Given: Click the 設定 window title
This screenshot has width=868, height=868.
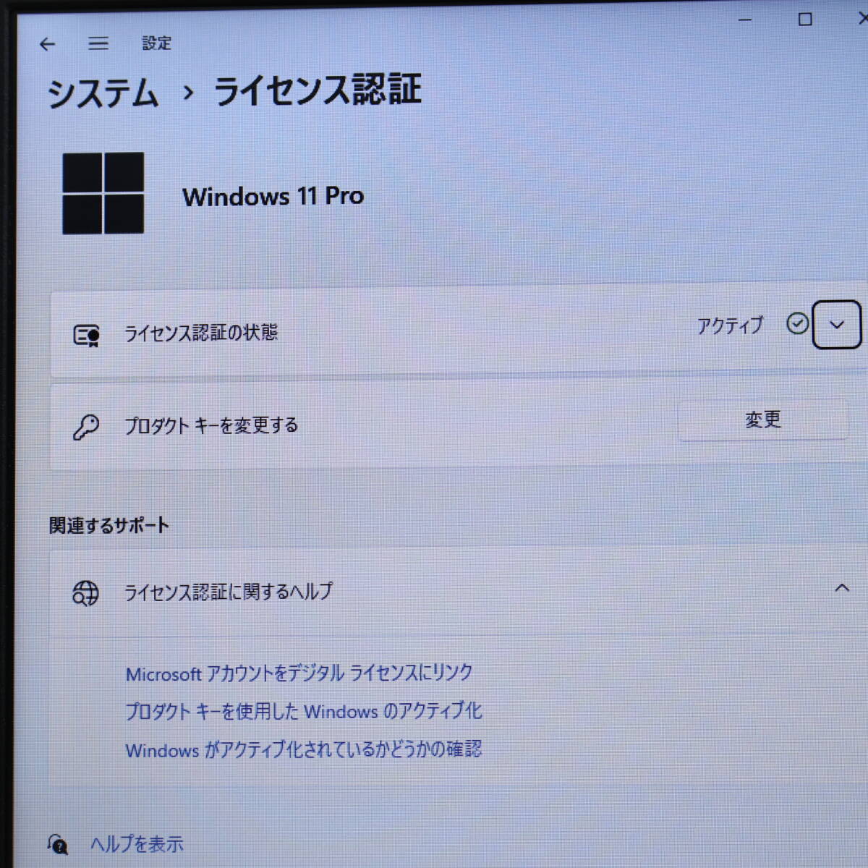Looking at the screenshot, I should point(157,43).
